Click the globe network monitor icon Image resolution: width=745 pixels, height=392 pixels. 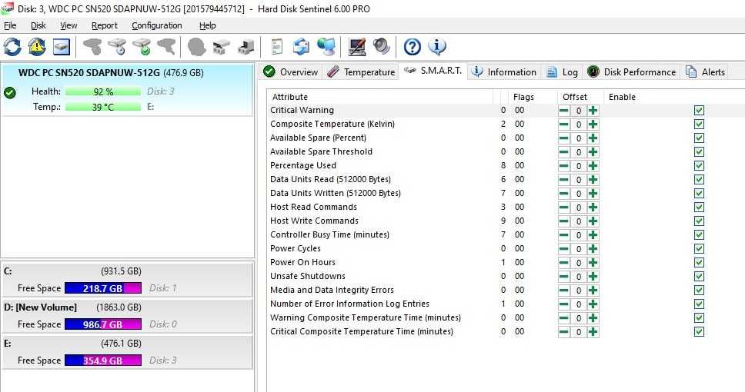point(326,47)
